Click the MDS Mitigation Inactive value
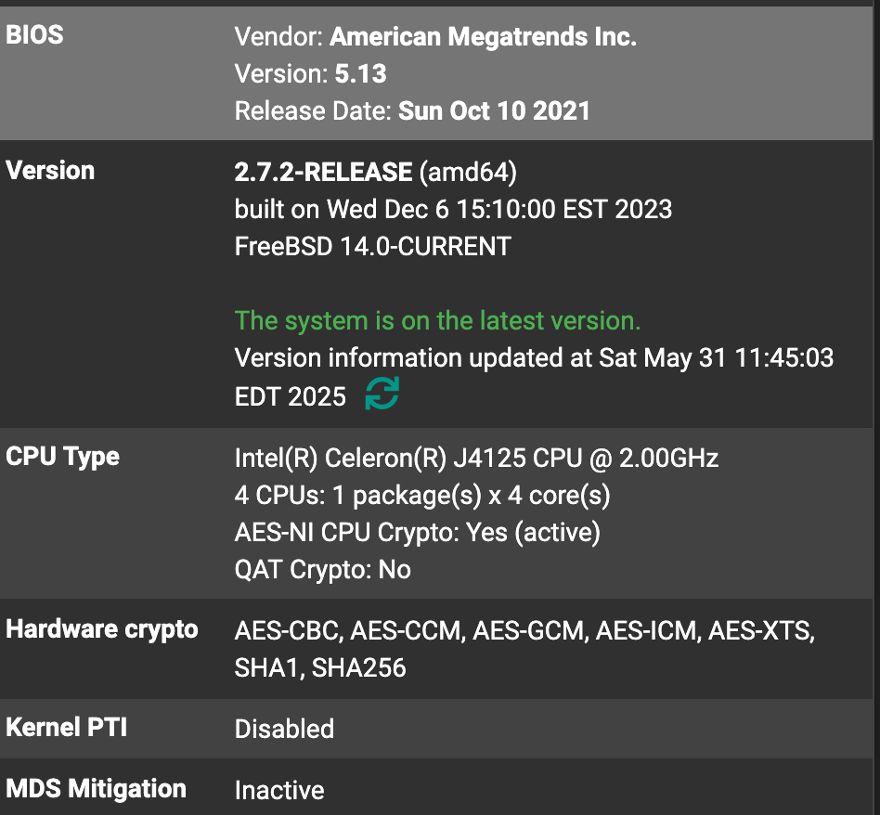Viewport: 880px width, 815px height. pos(279,790)
